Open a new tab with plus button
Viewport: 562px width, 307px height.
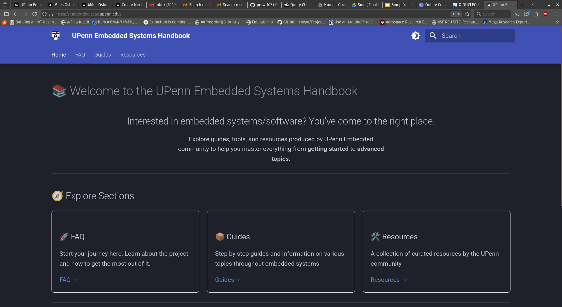[x=523, y=5]
